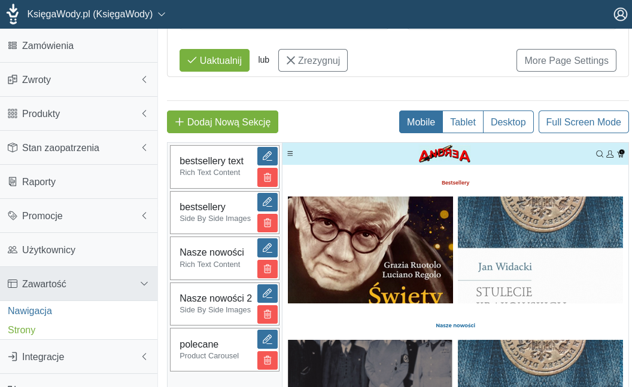
Task: Delete the 'Nasze nowości 2' section
Action: [x=268, y=315]
